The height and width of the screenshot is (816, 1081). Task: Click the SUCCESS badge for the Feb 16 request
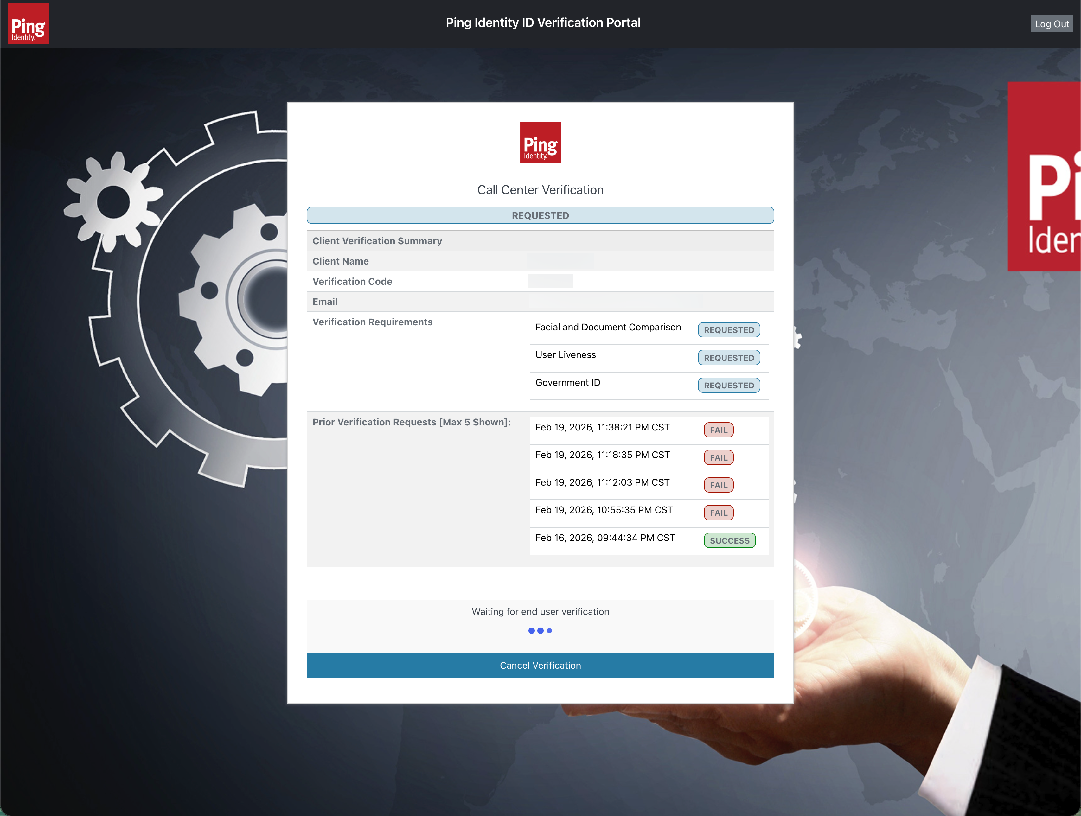(x=730, y=540)
